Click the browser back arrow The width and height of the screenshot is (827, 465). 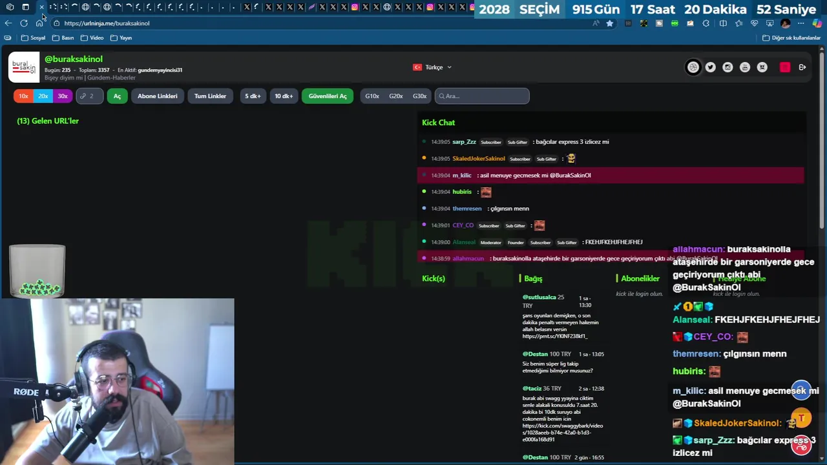(8, 23)
